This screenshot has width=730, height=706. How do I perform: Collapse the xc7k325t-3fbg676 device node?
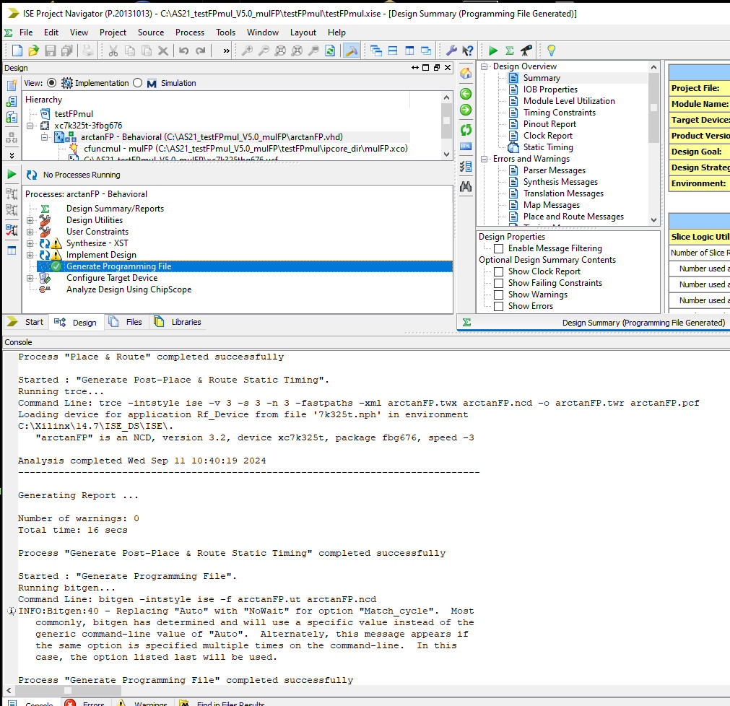point(30,126)
